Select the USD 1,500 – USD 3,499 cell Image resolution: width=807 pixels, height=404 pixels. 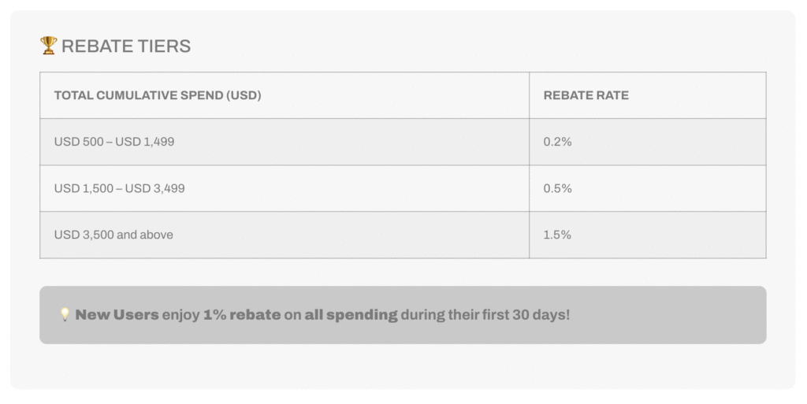(284, 189)
